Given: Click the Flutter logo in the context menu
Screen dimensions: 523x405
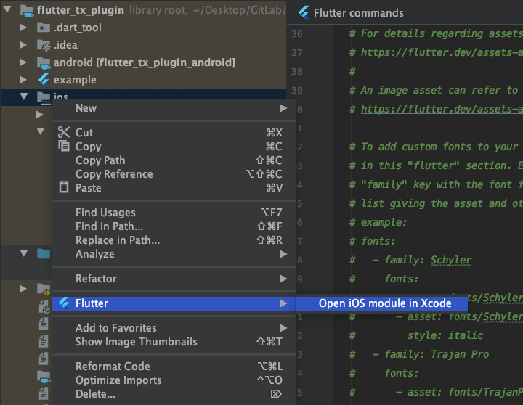Looking at the screenshot, I should pyautogui.click(x=64, y=303).
